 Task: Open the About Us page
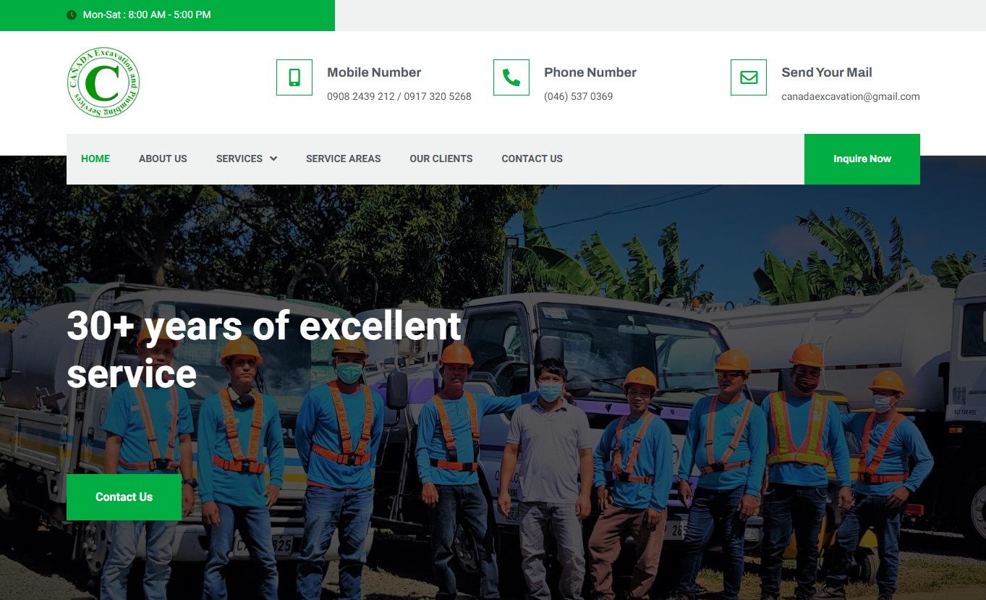163,159
